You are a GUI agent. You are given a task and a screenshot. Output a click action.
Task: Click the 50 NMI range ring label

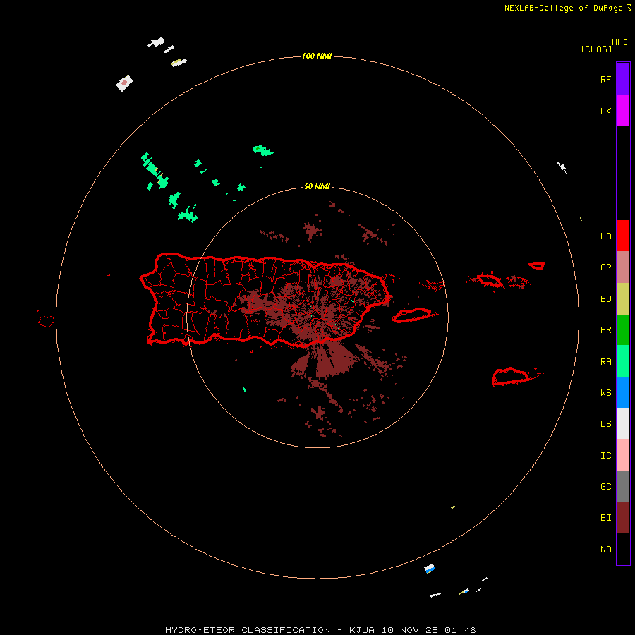(317, 186)
